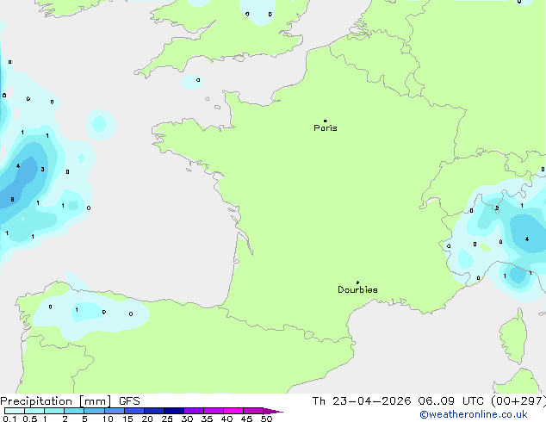
Task: Click the '0.1' legend scale label
Action: [x=9, y=419]
